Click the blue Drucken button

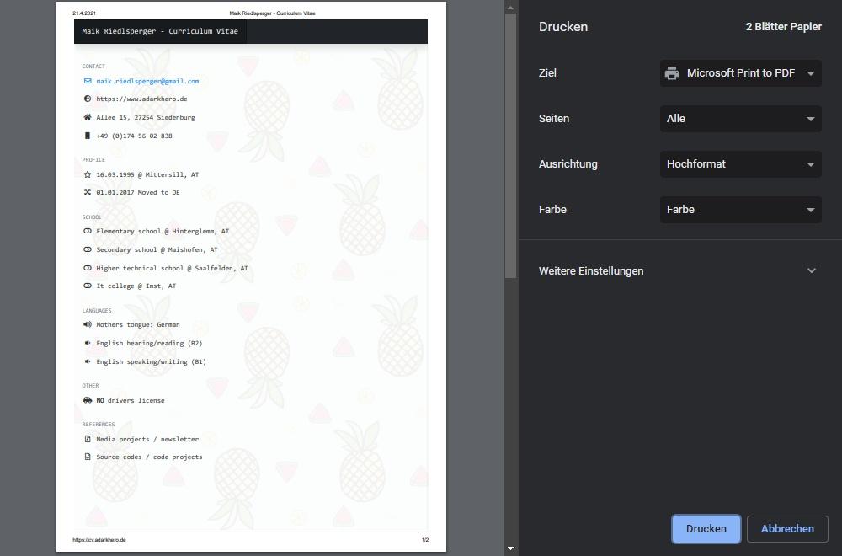706,528
